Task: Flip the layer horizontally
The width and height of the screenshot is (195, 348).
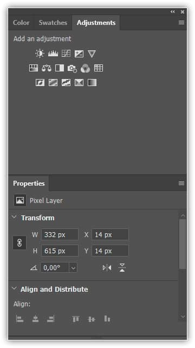Action: click(x=107, y=268)
